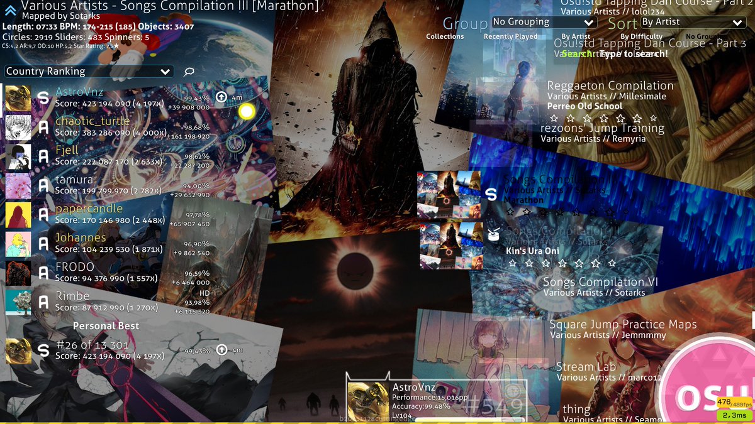The width and height of the screenshot is (755, 424).
Task: Click the 2,3ms latency indicator
Action: 734,415
